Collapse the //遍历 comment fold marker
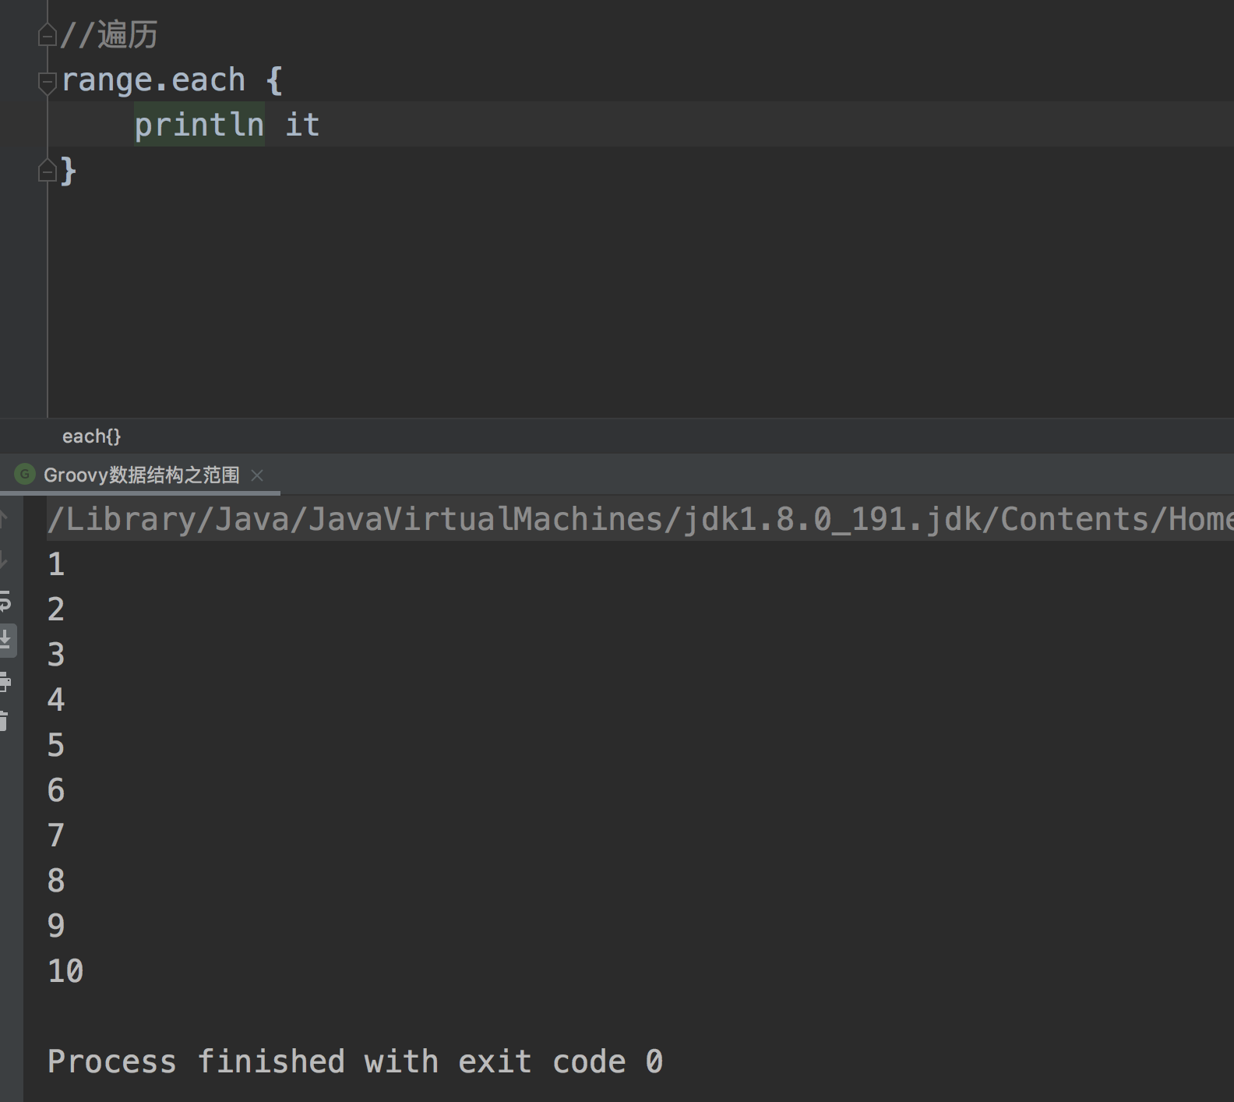The width and height of the screenshot is (1234, 1102). 48,35
